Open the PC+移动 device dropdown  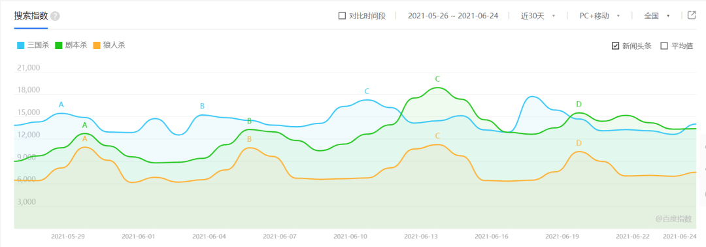(599, 16)
